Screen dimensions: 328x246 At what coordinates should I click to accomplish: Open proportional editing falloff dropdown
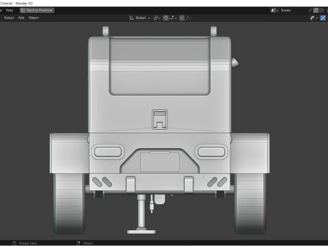pyautogui.click(x=189, y=18)
